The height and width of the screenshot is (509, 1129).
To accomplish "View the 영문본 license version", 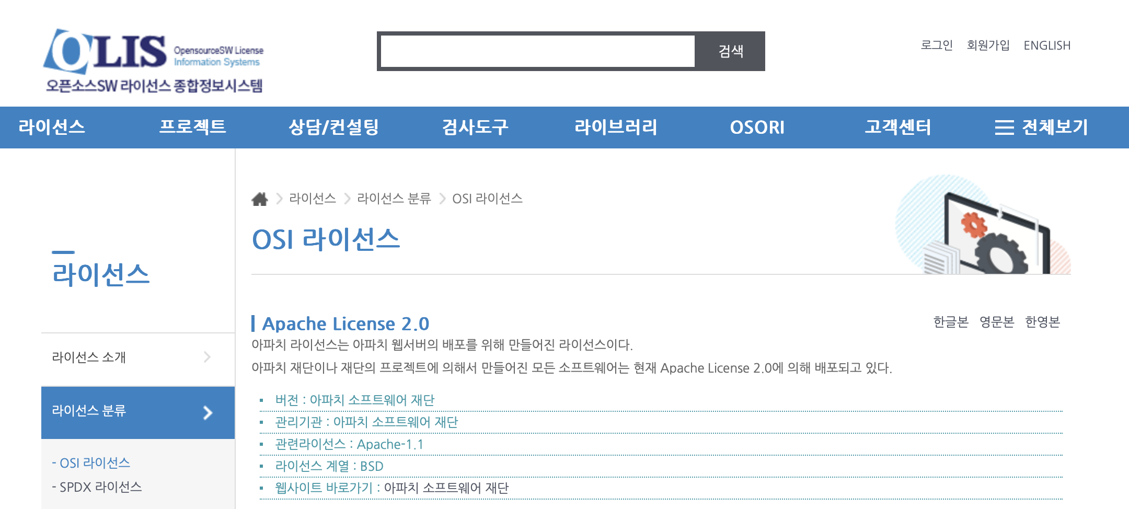I will pyautogui.click(x=997, y=322).
